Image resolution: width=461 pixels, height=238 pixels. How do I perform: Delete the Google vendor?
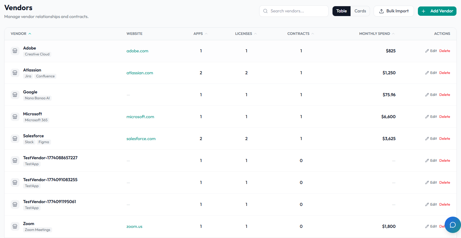click(x=445, y=95)
